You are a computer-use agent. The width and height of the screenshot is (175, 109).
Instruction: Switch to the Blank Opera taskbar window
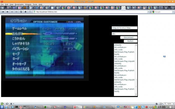pos(77,107)
